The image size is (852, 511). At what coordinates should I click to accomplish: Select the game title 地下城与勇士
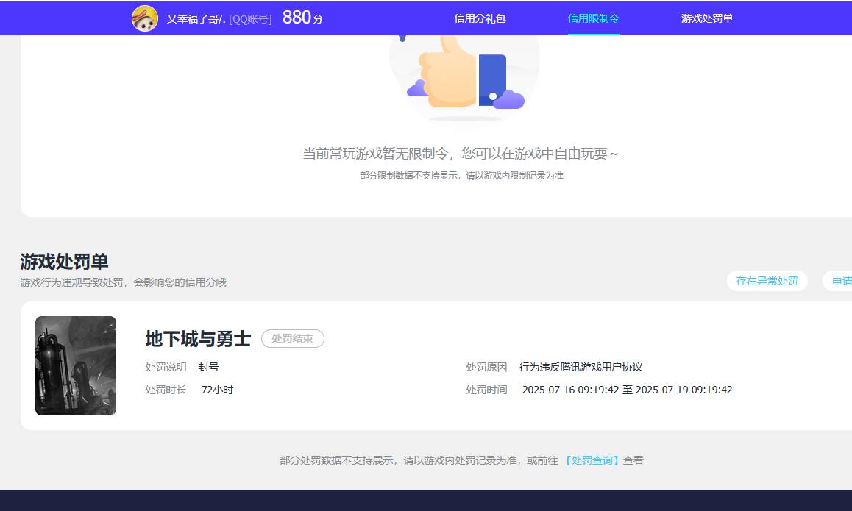[x=199, y=339]
